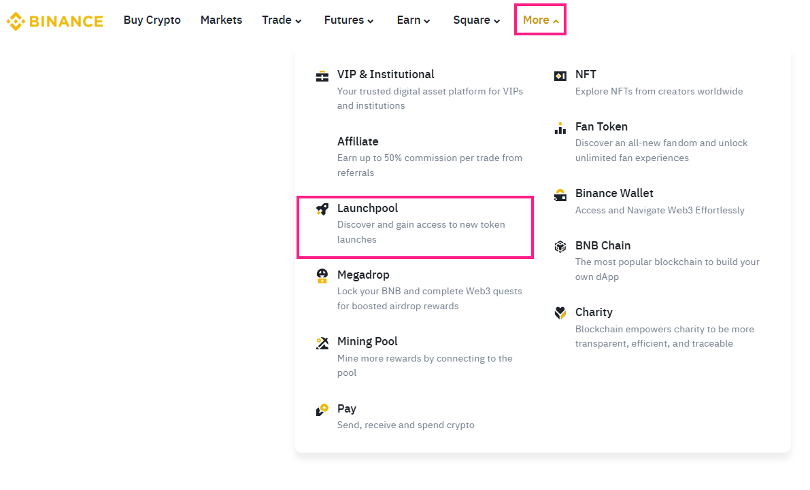Select the Mining Pool pickaxe icon

pyautogui.click(x=322, y=343)
